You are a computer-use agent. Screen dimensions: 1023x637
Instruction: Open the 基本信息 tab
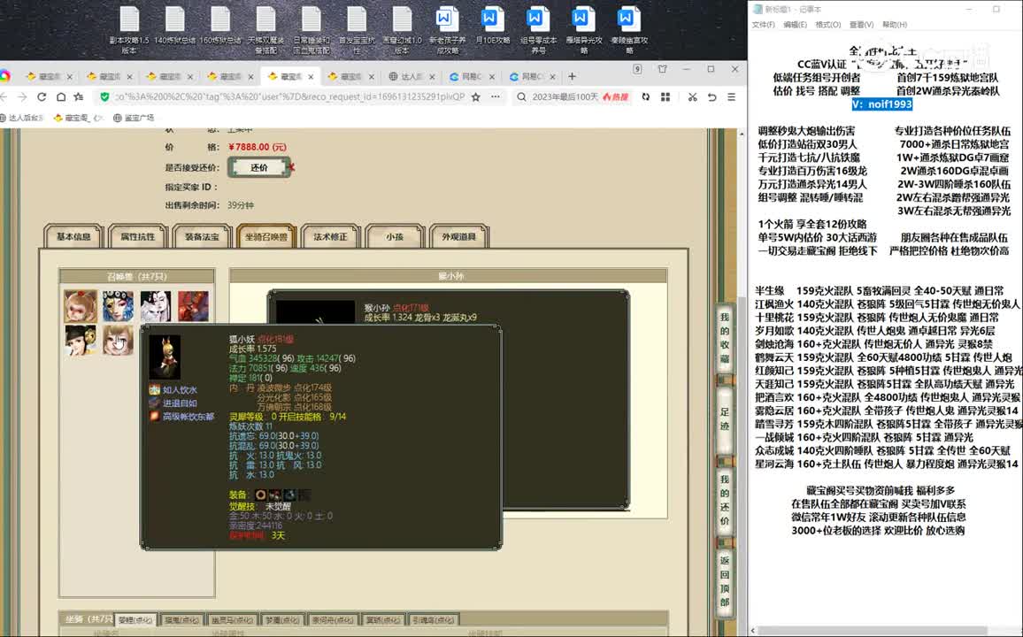click(73, 237)
